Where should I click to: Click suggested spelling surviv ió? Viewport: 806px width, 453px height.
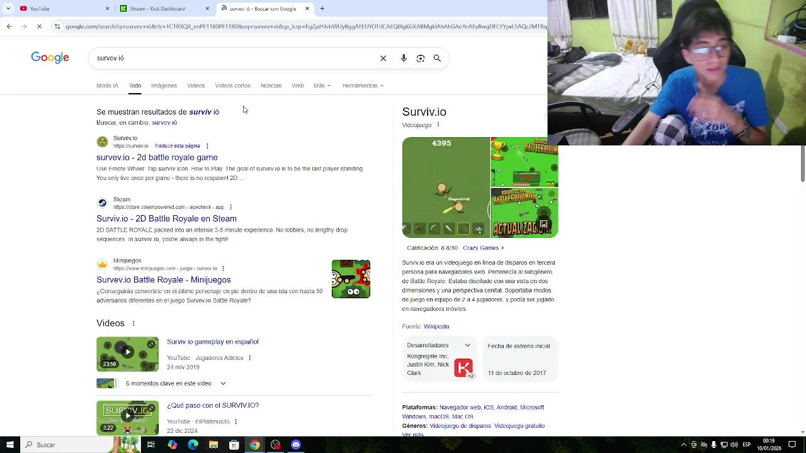pos(204,112)
